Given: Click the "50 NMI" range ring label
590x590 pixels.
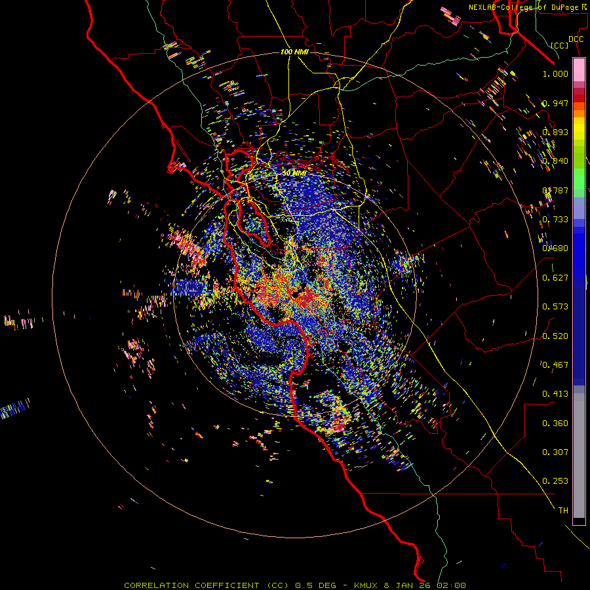Looking at the screenshot, I should click(294, 173).
